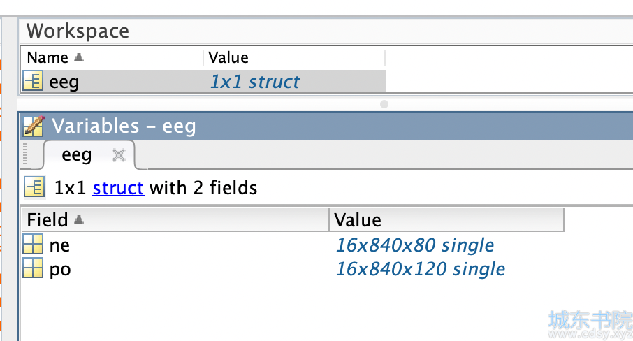Screen dimensions: 633x341
Task: Click the Variables editor pencil icon
Action: (x=33, y=126)
